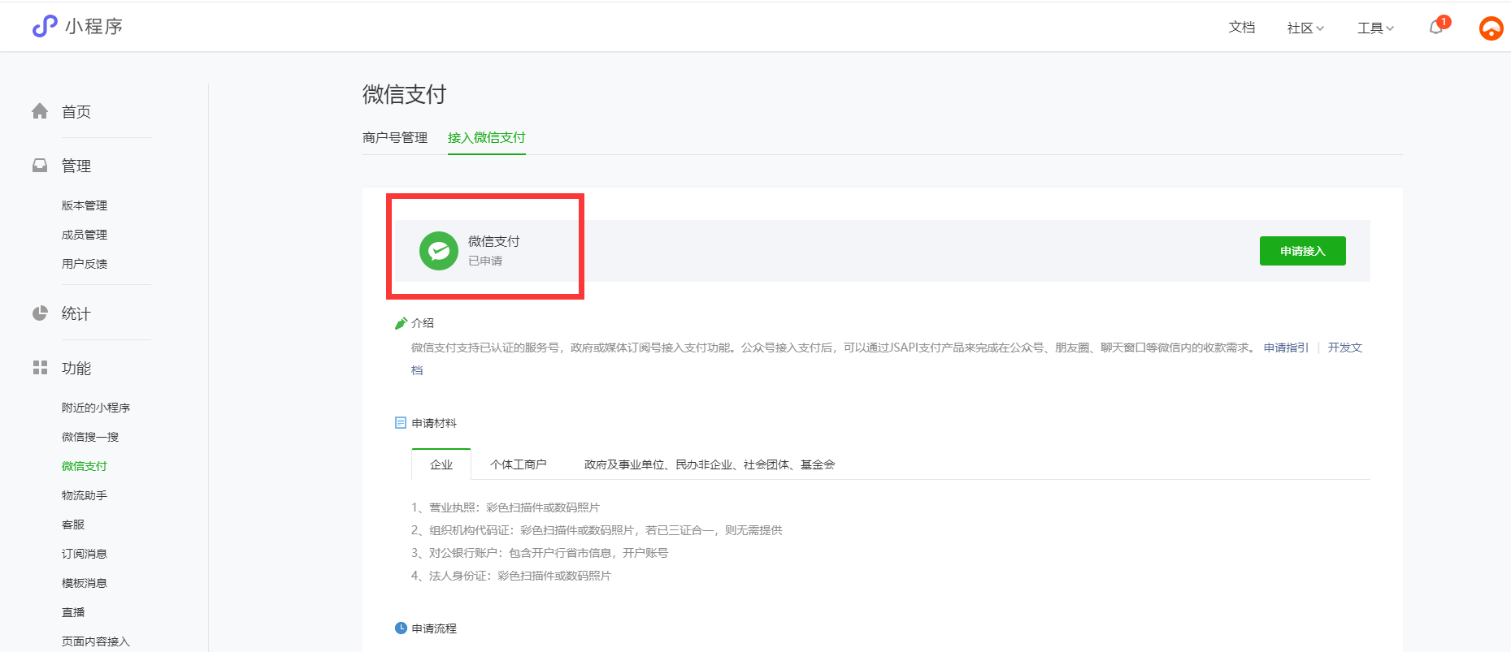Open 成员管理 in the sidebar
Image resolution: width=1511 pixels, height=652 pixels.
pos(85,235)
